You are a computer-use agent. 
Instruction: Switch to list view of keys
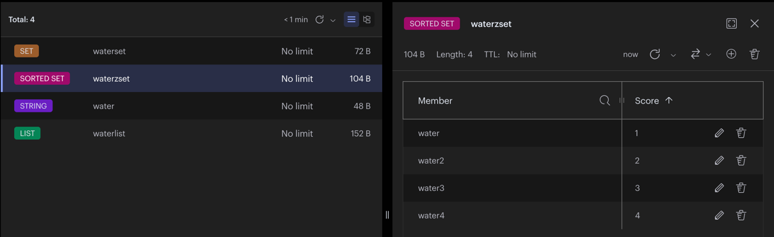pyautogui.click(x=351, y=20)
